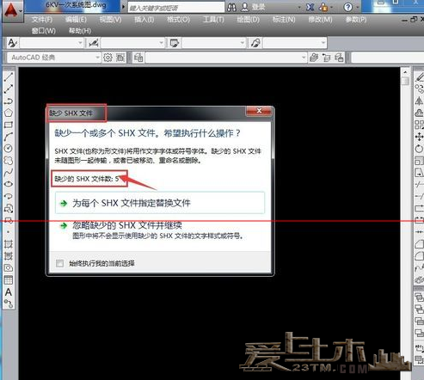Open the 工具(T) menu
The height and width of the screenshot is (380, 424).
point(213,20)
